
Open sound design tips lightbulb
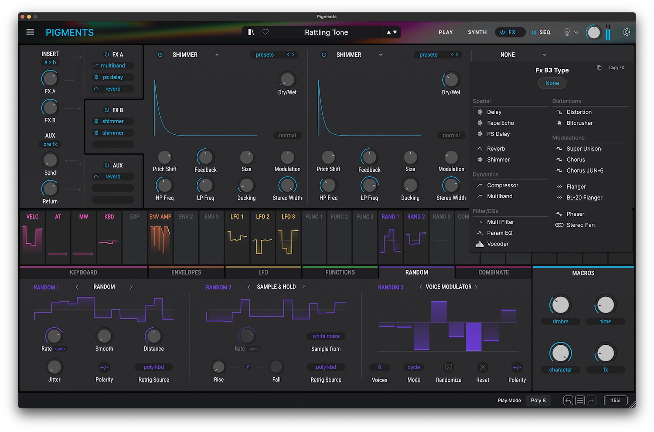pos(567,32)
